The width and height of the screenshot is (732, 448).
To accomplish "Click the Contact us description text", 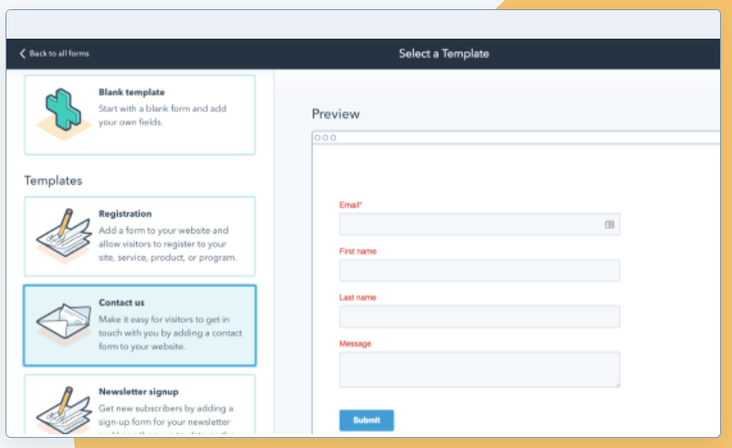I will coord(163,332).
